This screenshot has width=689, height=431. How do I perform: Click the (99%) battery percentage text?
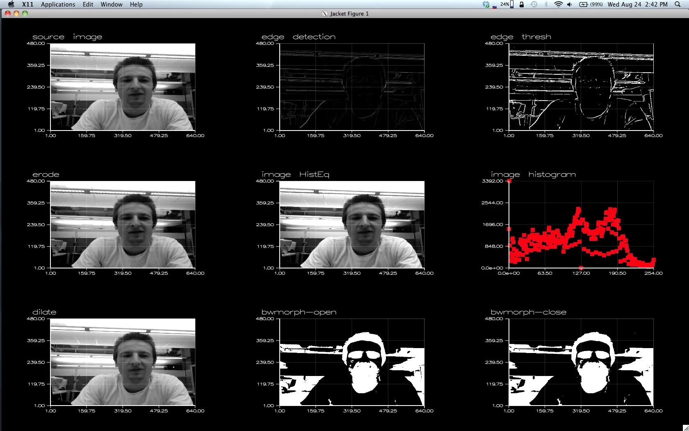[x=596, y=5]
